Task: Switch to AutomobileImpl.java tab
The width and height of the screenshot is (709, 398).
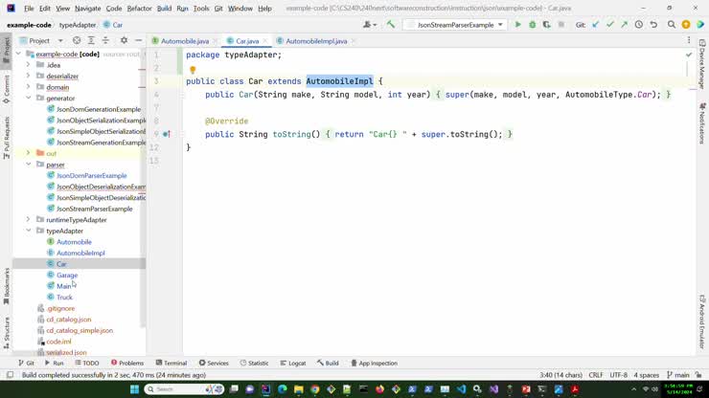Action: click(x=316, y=40)
